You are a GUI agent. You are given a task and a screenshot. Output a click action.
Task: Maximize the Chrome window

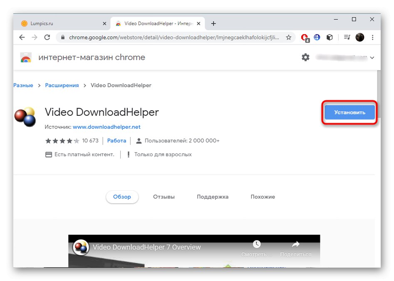point(354,19)
